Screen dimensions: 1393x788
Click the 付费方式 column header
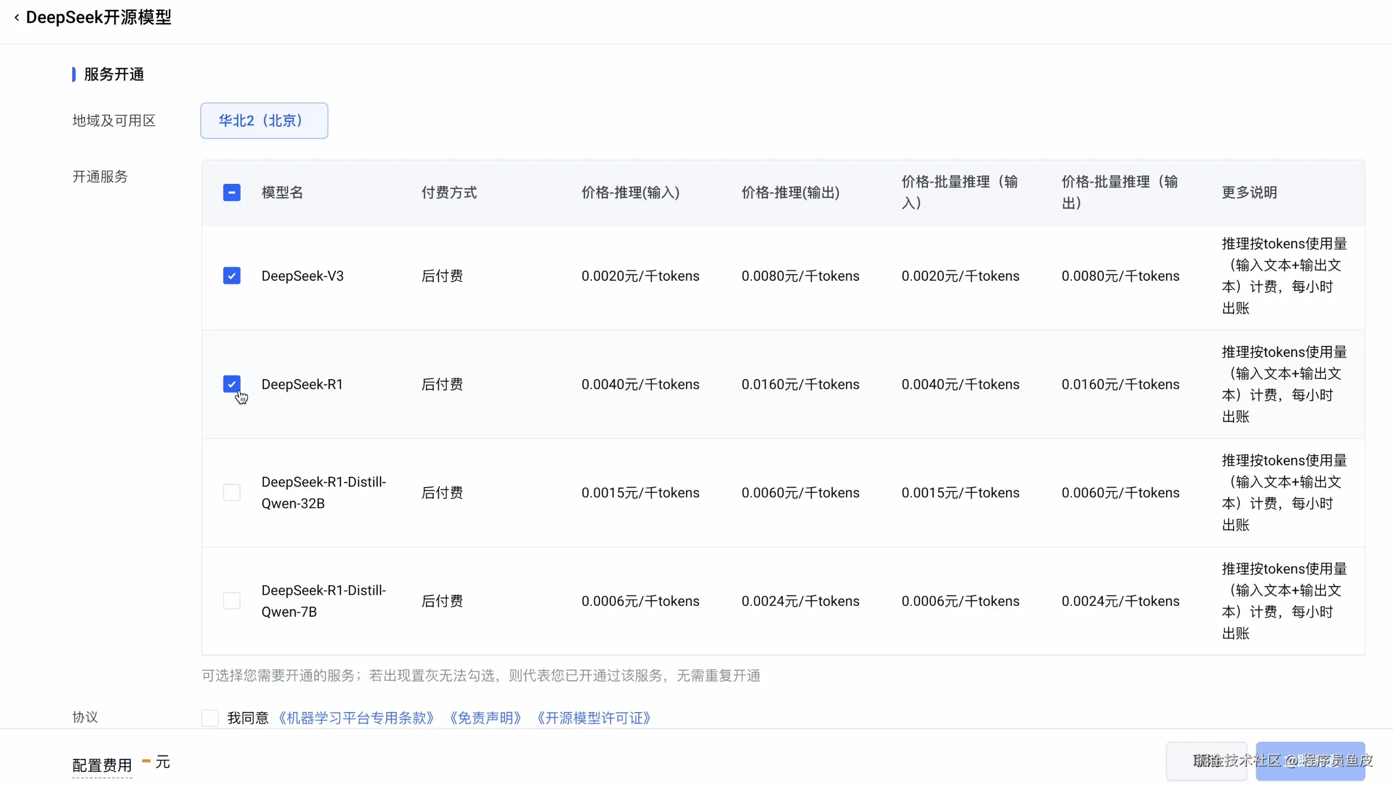coord(449,192)
